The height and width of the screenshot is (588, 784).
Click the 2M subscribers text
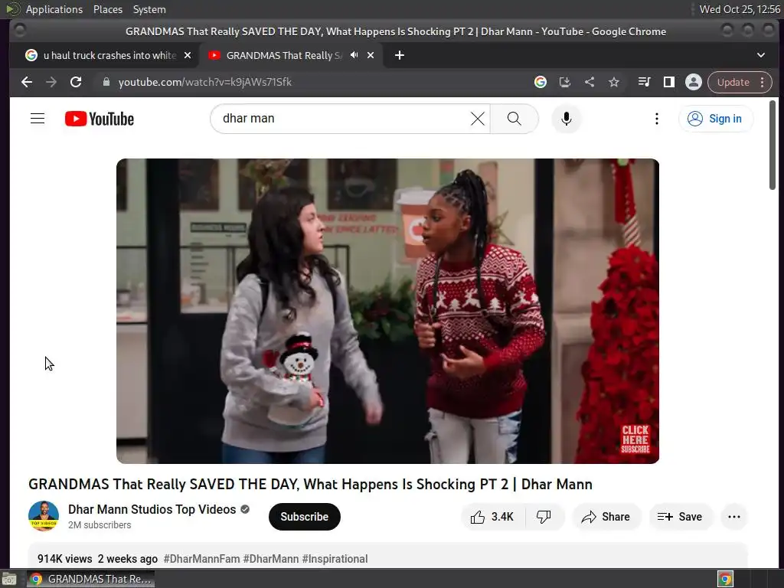point(100,525)
